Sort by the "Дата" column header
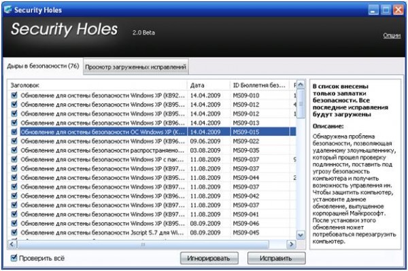Screen dimensions: 408x271 pos(209,85)
